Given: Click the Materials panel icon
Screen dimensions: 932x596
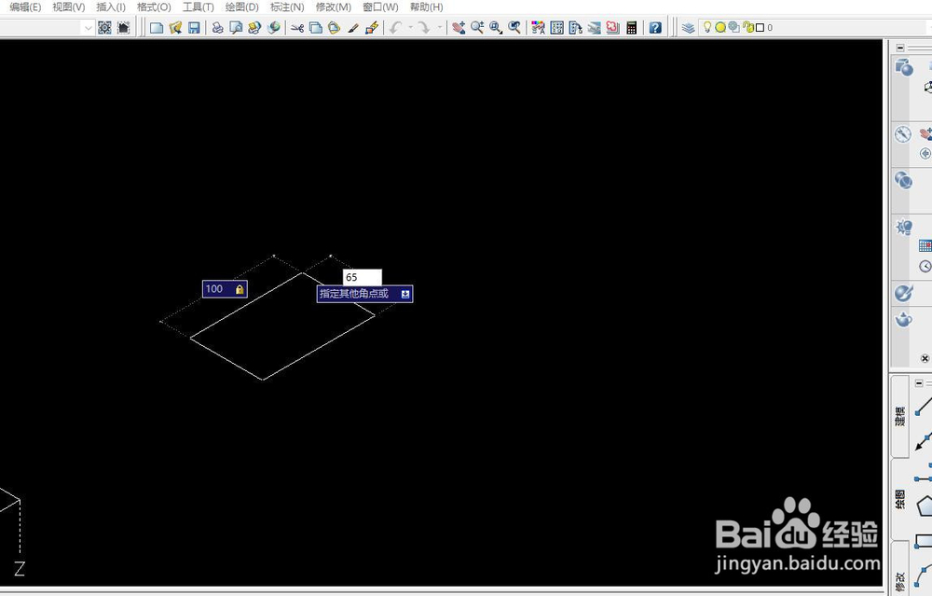Looking at the screenshot, I should point(903,293).
